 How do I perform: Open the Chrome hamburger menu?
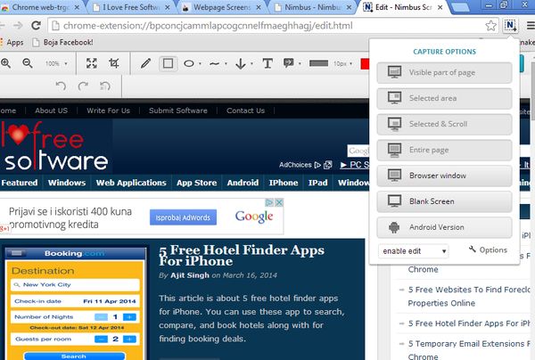pyautogui.click(x=531, y=26)
